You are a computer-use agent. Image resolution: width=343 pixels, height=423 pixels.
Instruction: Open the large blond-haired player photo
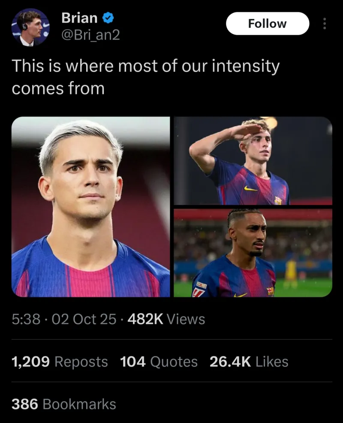(x=90, y=207)
